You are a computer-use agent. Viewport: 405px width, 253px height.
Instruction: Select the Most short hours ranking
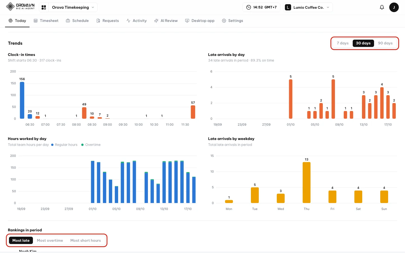click(x=85, y=241)
